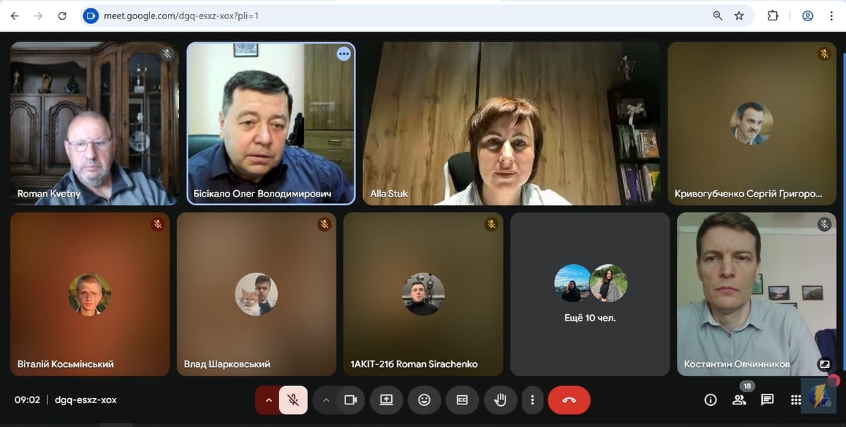
Task: Toggle the muted microphone button
Action: (293, 400)
